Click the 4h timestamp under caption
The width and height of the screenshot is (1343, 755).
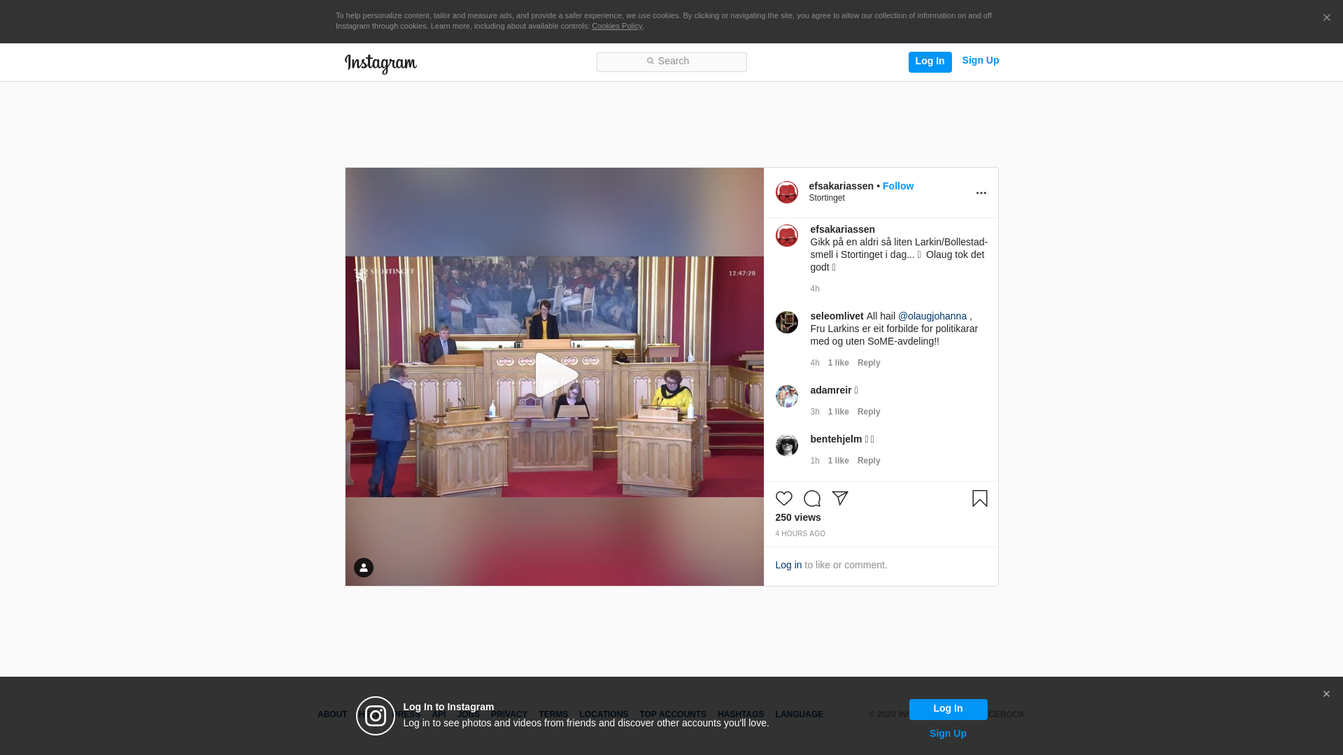point(815,289)
